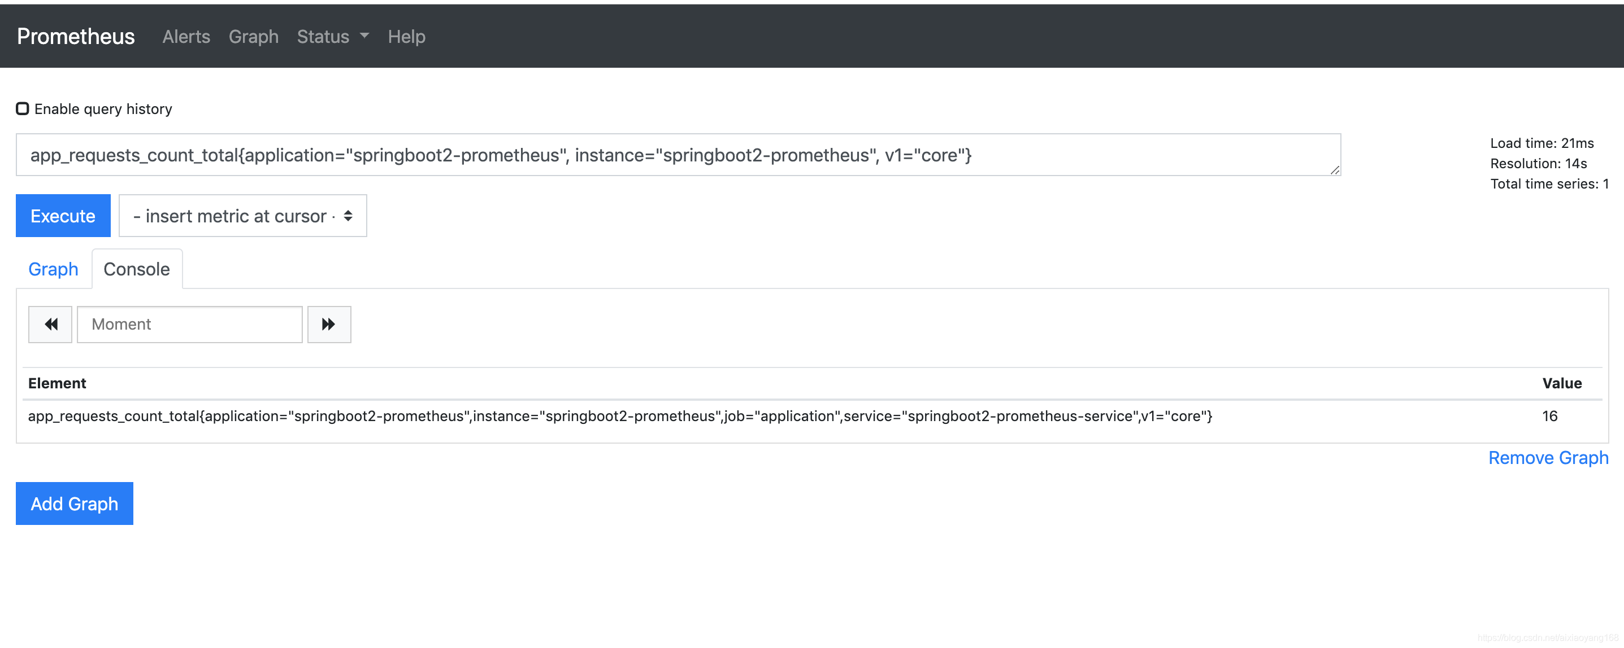Switch to the Graph tab
Screen dimensions: 1624x648
tap(53, 269)
